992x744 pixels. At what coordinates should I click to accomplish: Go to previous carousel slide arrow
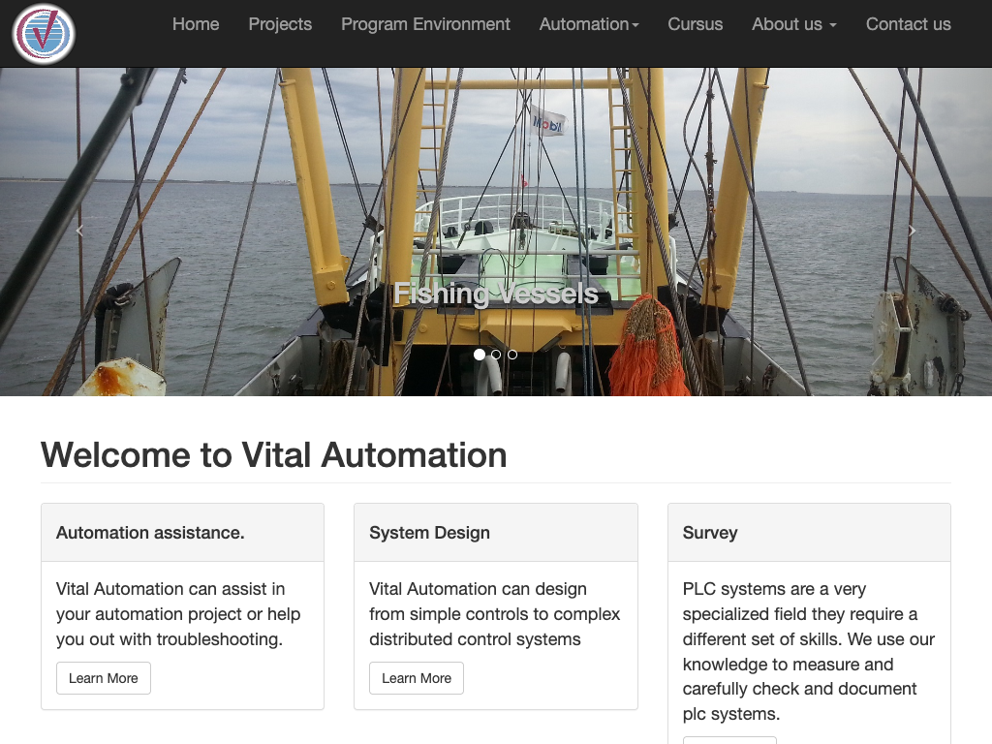coord(79,231)
